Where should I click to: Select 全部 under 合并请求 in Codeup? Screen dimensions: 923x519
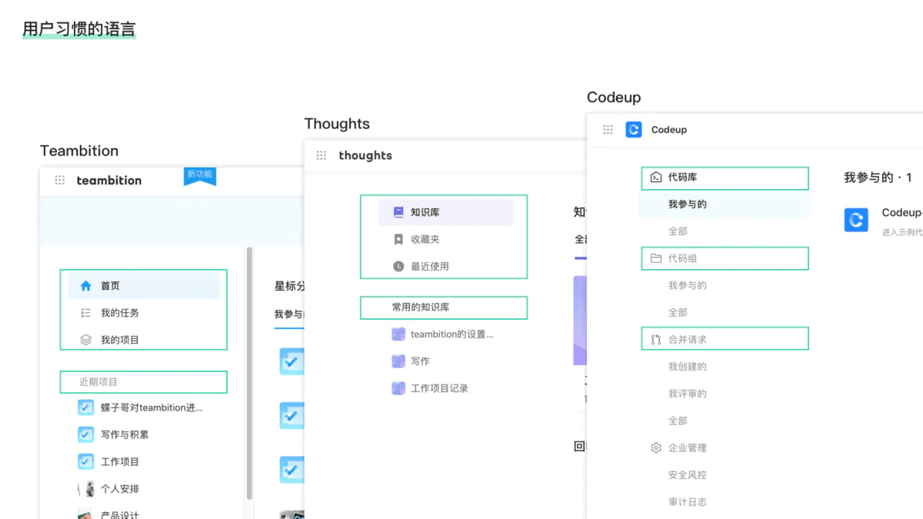click(678, 421)
